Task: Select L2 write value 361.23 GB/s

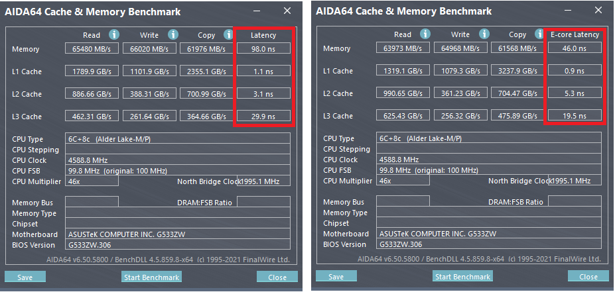Action: (x=460, y=93)
